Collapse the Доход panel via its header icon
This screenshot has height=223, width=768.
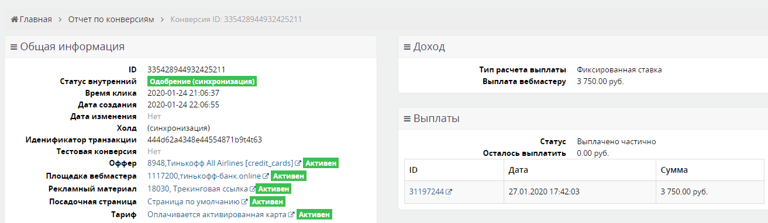(x=407, y=47)
